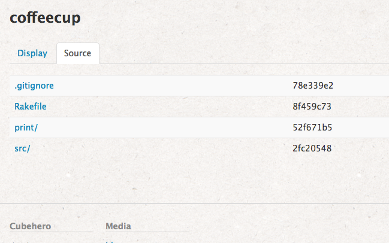389x243 pixels.
Task: Browse into the print/ folder
Action: [x=26, y=127]
